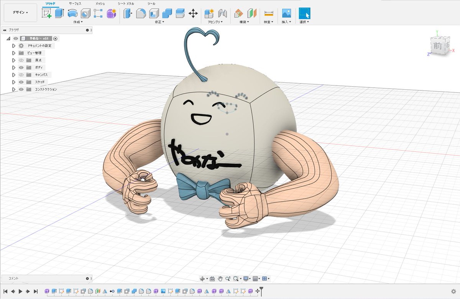The width and height of the screenshot is (460, 299).
Task: Click the Joint tool icon
Action: click(222, 14)
